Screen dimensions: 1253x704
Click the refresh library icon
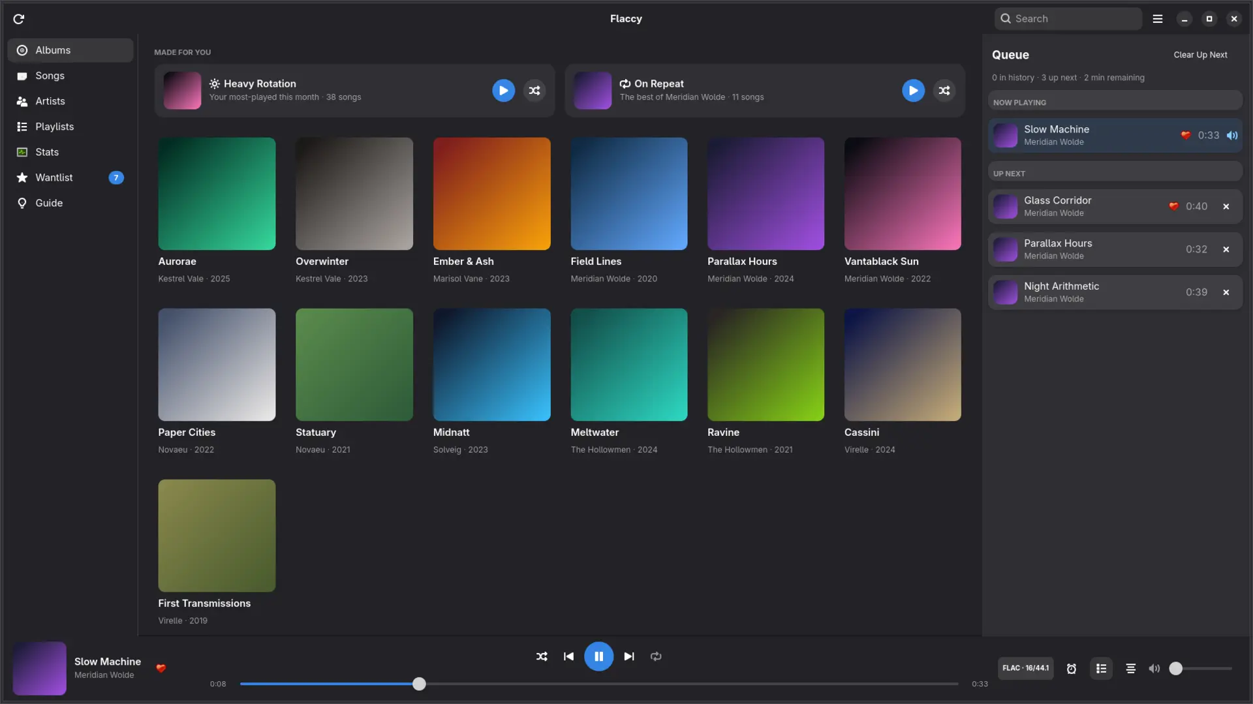coord(19,19)
